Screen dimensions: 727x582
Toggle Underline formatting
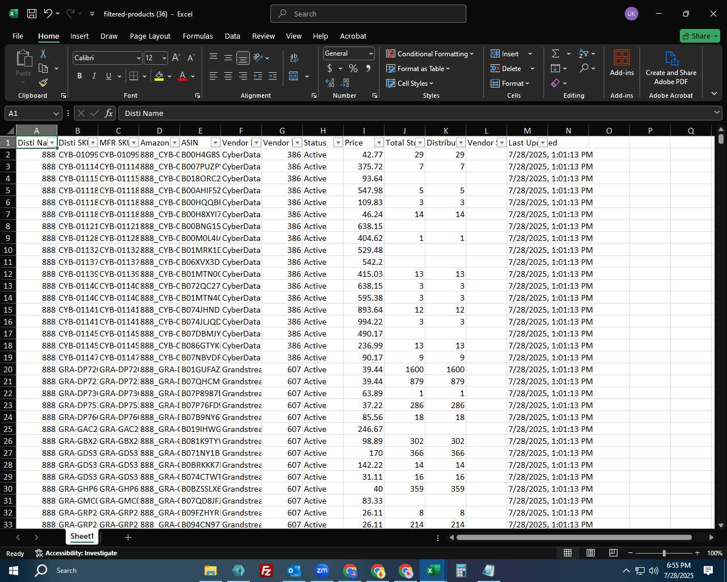tap(108, 76)
